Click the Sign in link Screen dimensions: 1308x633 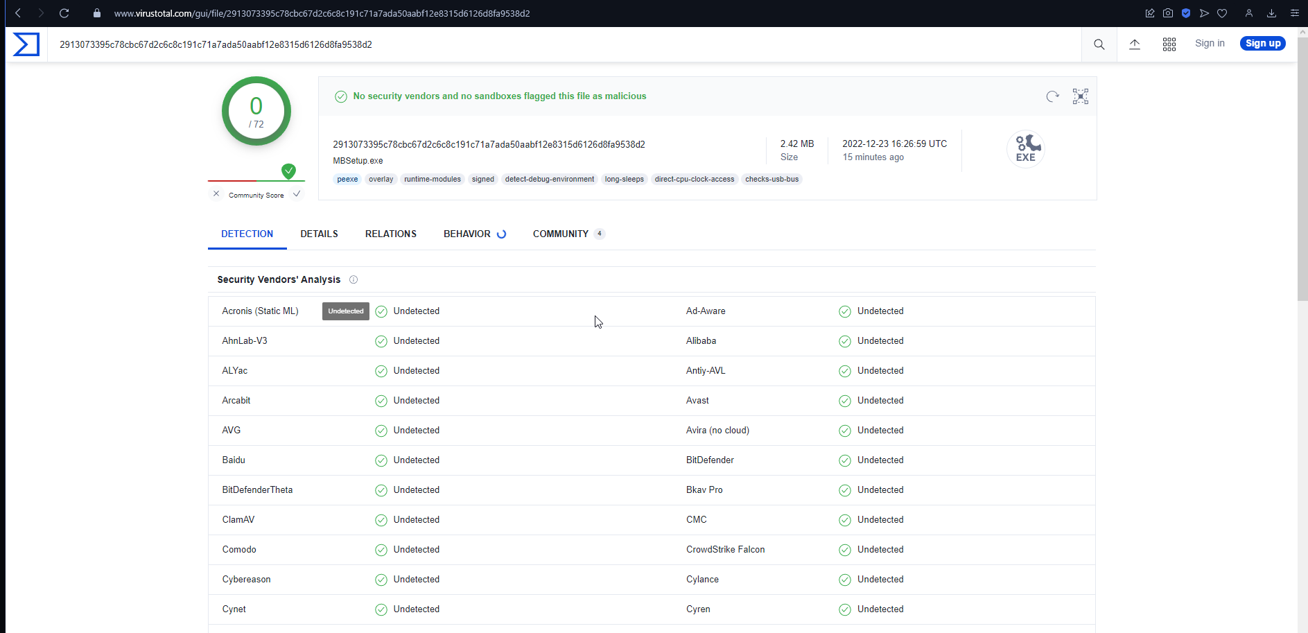tap(1210, 43)
